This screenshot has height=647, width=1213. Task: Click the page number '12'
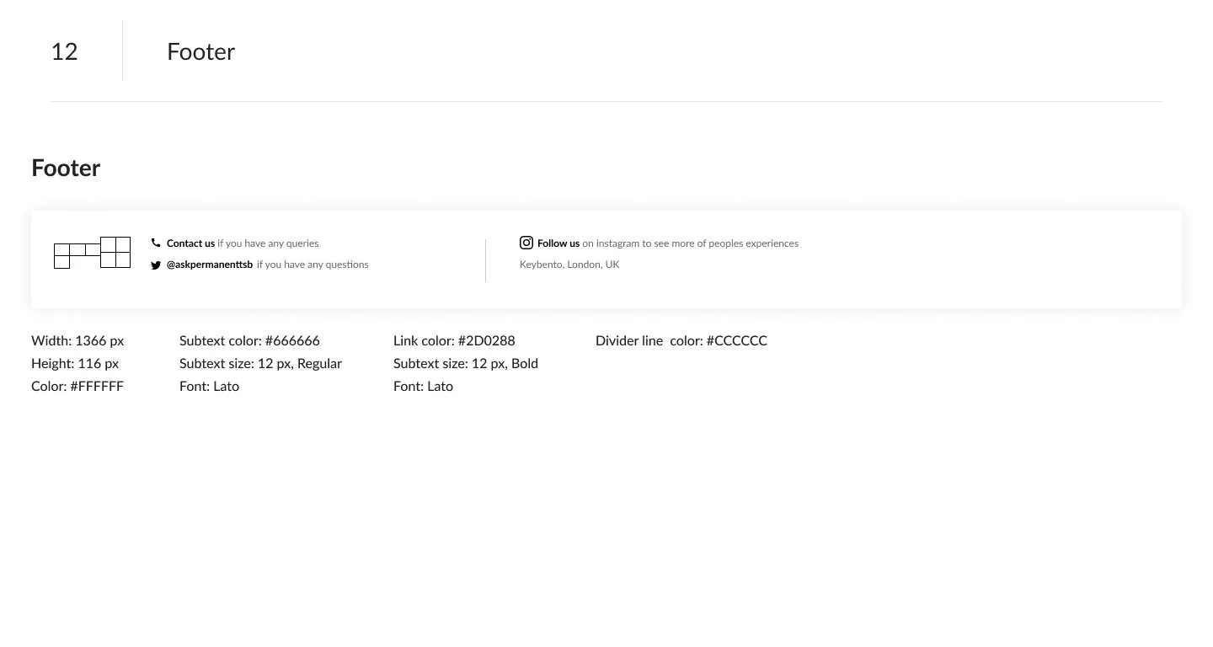coord(64,51)
